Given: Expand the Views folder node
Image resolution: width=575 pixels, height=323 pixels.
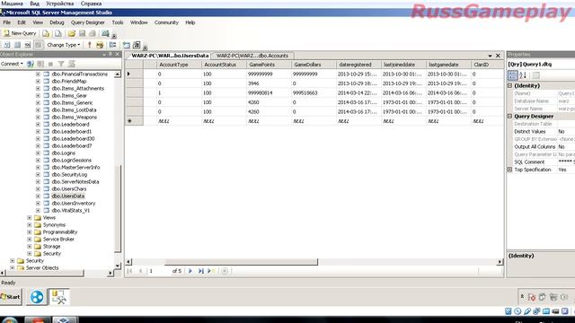Looking at the screenshot, I should (x=30, y=217).
